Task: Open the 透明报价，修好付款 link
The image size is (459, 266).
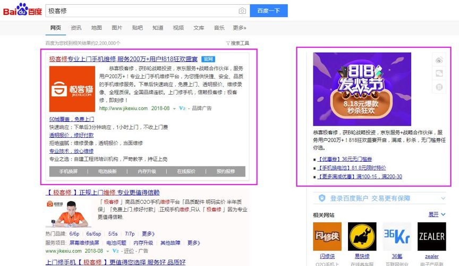Action: tap(71, 135)
